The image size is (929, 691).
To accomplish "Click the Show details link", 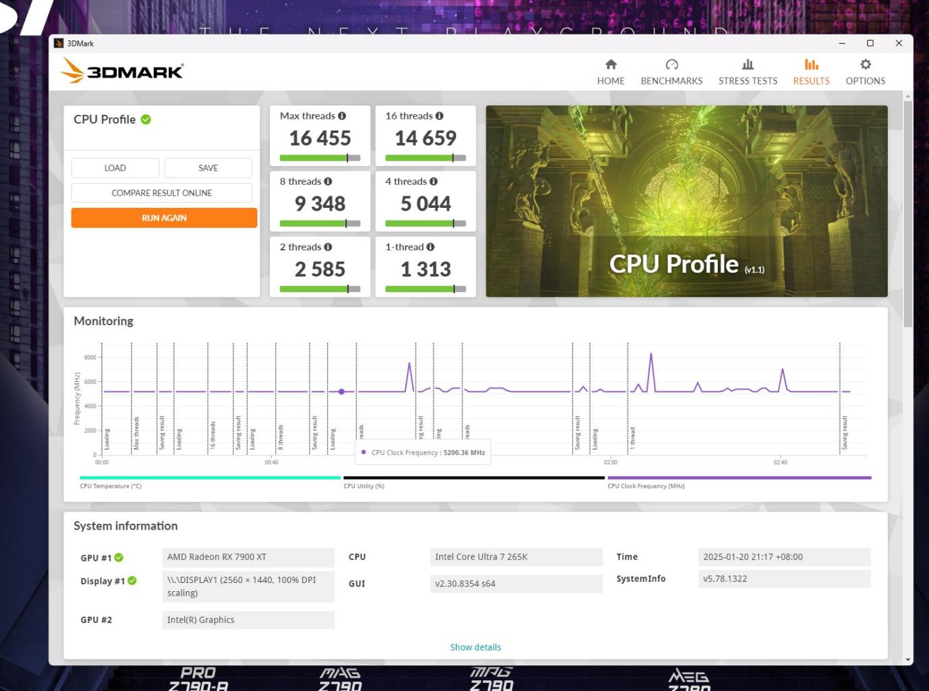I will pyautogui.click(x=476, y=647).
